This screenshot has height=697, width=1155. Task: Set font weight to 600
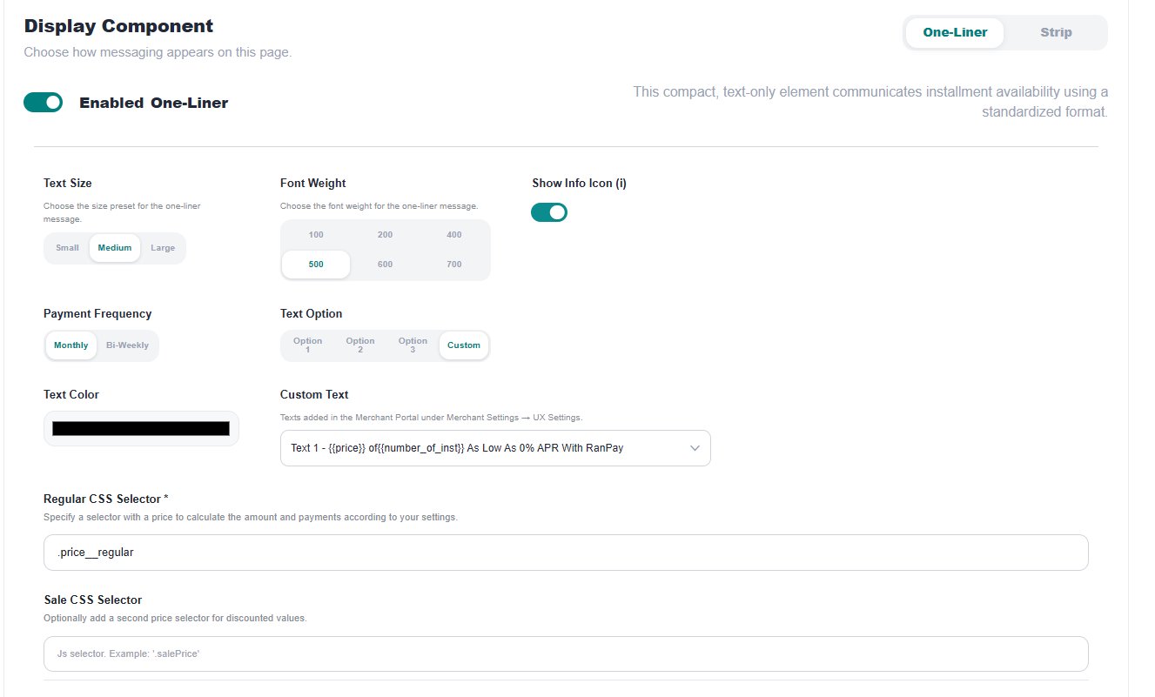click(385, 265)
